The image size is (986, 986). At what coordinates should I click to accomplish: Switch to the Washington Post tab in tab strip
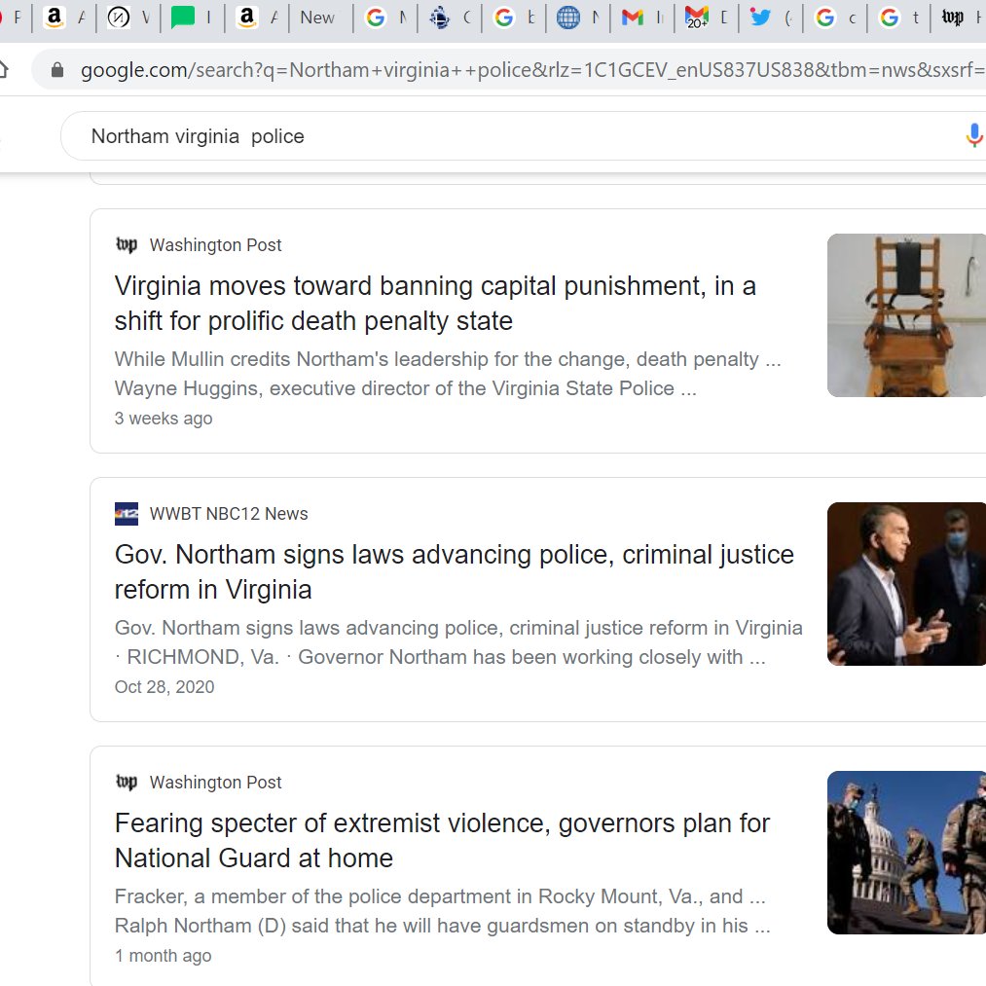(x=961, y=18)
